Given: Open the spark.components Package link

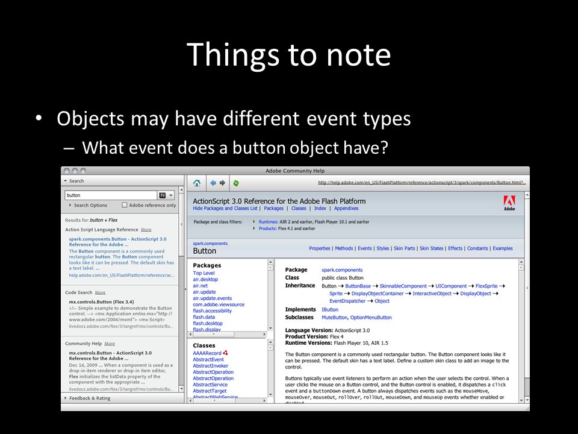Looking at the screenshot, I should (x=342, y=270).
